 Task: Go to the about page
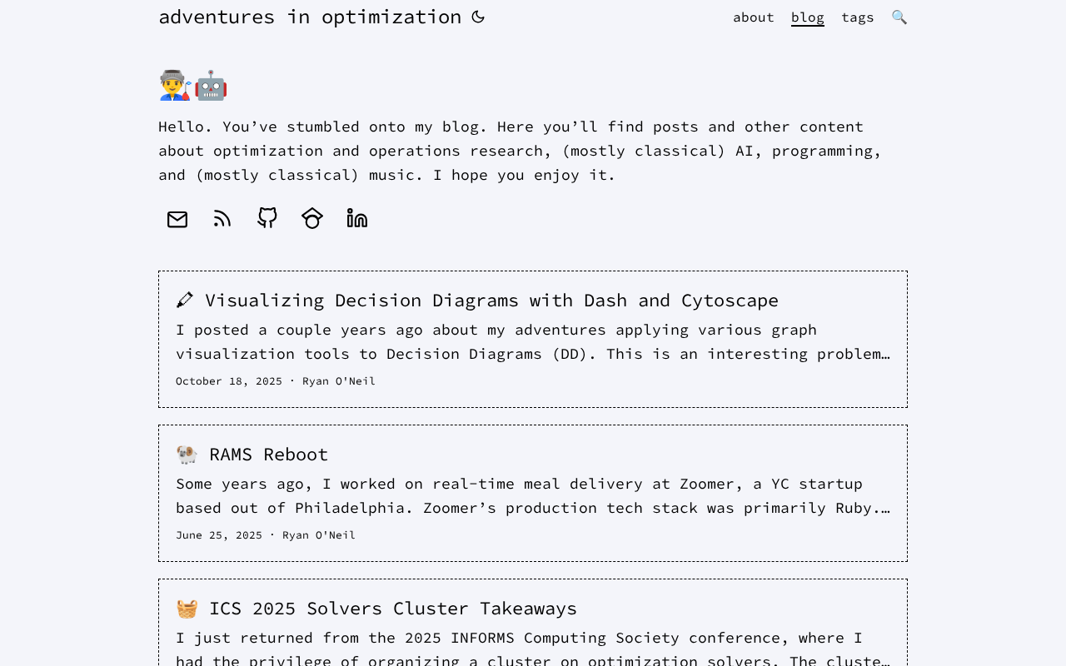click(754, 17)
